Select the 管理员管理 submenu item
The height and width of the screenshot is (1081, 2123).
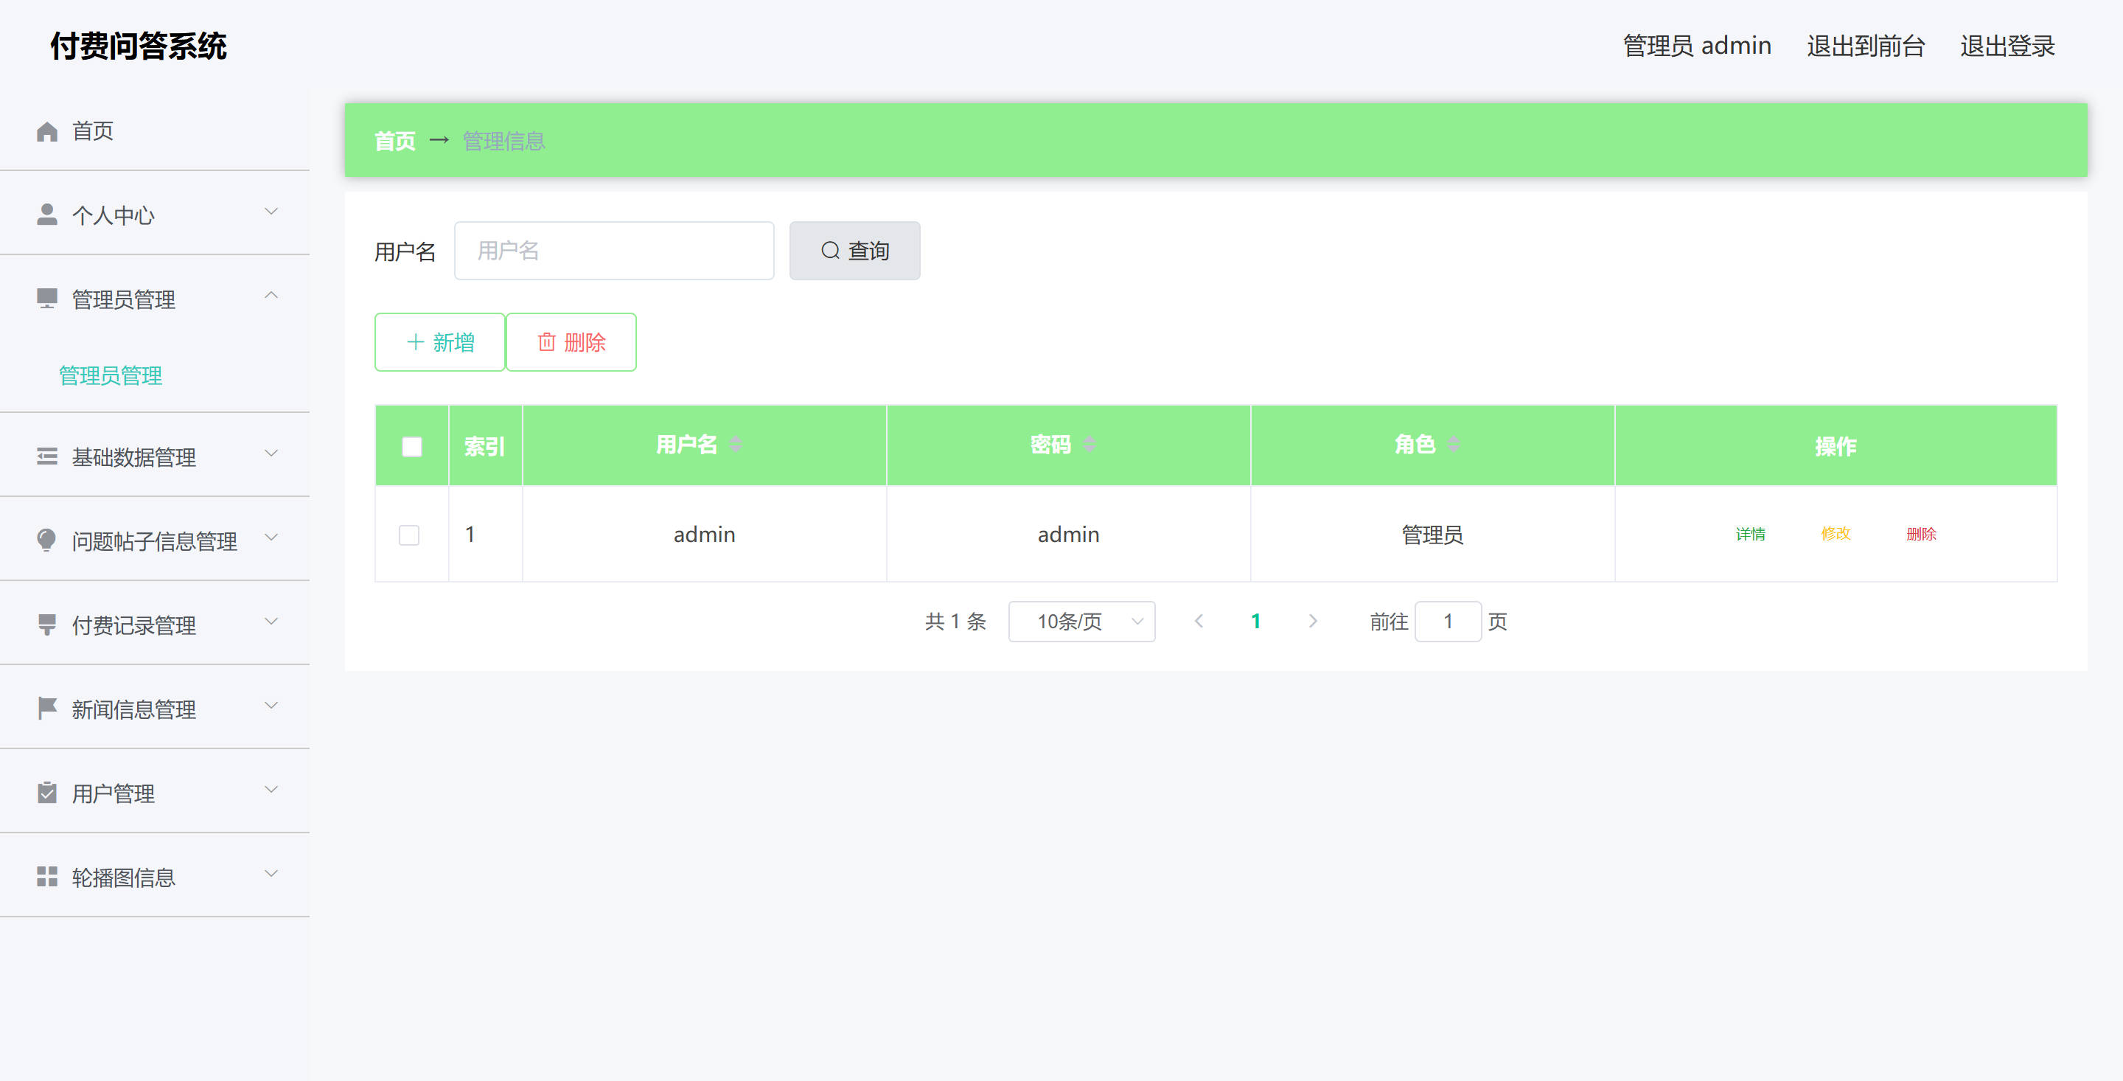(x=111, y=376)
